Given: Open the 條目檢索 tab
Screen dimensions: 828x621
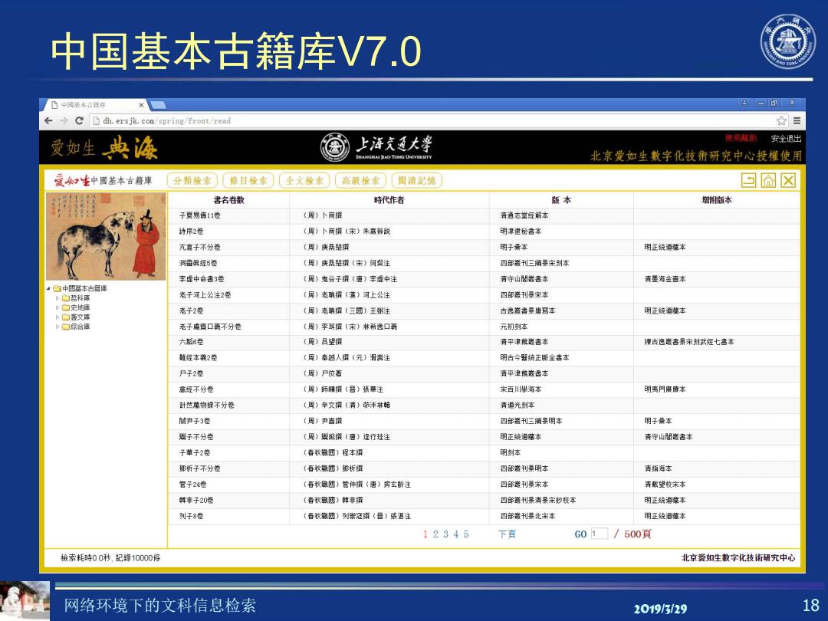Looking at the screenshot, I should 248,181.
